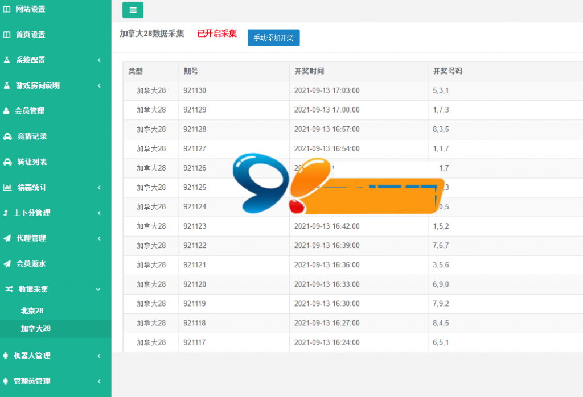583x397 pixels.
Task: Click the 手动添加开奖 button
Action: pyautogui.click(x=273, y=38)
